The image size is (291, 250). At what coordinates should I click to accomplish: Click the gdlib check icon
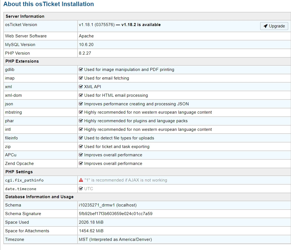point(81,69)
